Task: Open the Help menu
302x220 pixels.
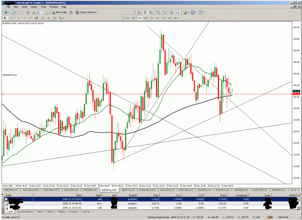Action: point(64,7)
